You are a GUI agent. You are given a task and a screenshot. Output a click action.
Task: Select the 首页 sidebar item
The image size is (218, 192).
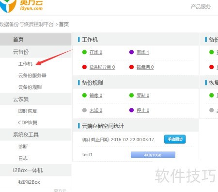(x=35, y=39)
